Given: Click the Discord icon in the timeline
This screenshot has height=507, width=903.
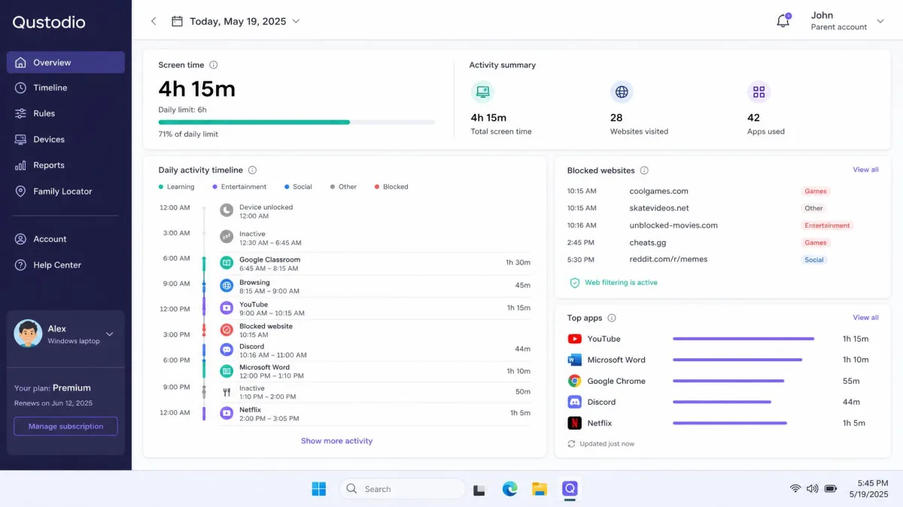Looking at the screenshot, I should coord(227,350).
